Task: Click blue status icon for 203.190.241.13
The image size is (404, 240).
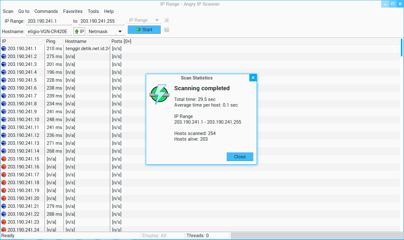Action: click(x=4, y=143)
